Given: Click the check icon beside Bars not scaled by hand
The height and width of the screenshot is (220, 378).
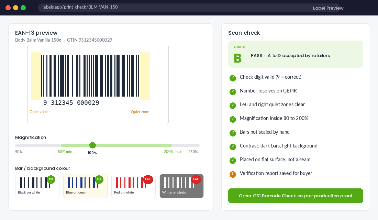Looking at the screenshot, I should [233, 133].
